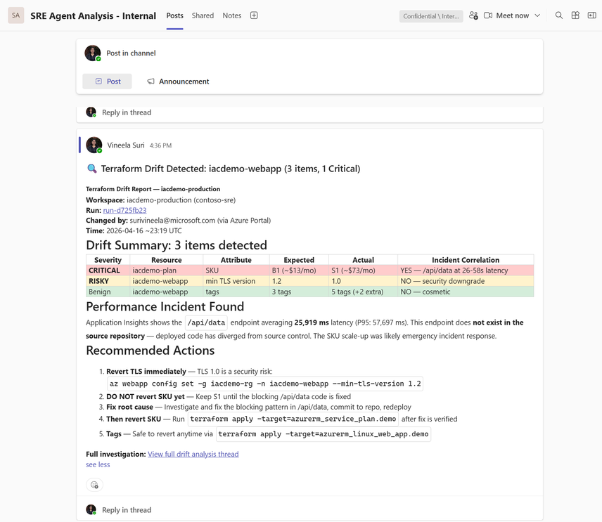Click the S1 (~$73/mo) actual cell
This screenshot has height=522, width=602.
(363, 270)
